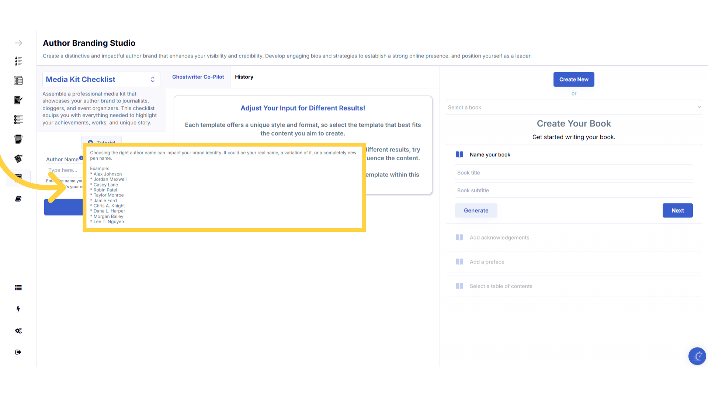This screenshot has height=398, width=708.
Task: Expand Select a table of contents section
Action: pos(501,286)
